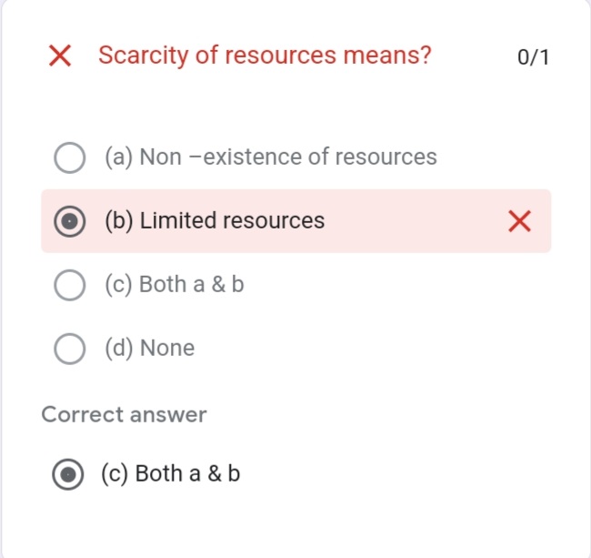Click the red X icon beside question title
591x558 pixels.
click(60, 56)
